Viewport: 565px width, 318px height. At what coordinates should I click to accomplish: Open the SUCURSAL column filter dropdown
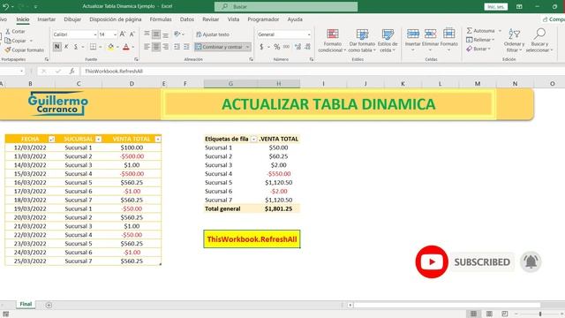pos(98,140)
